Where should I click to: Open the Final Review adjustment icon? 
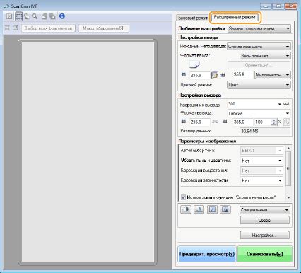pyautogui.click(x=225, y=209)
